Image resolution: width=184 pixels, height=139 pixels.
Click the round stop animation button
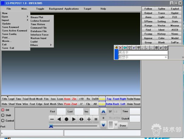[66, 119]
